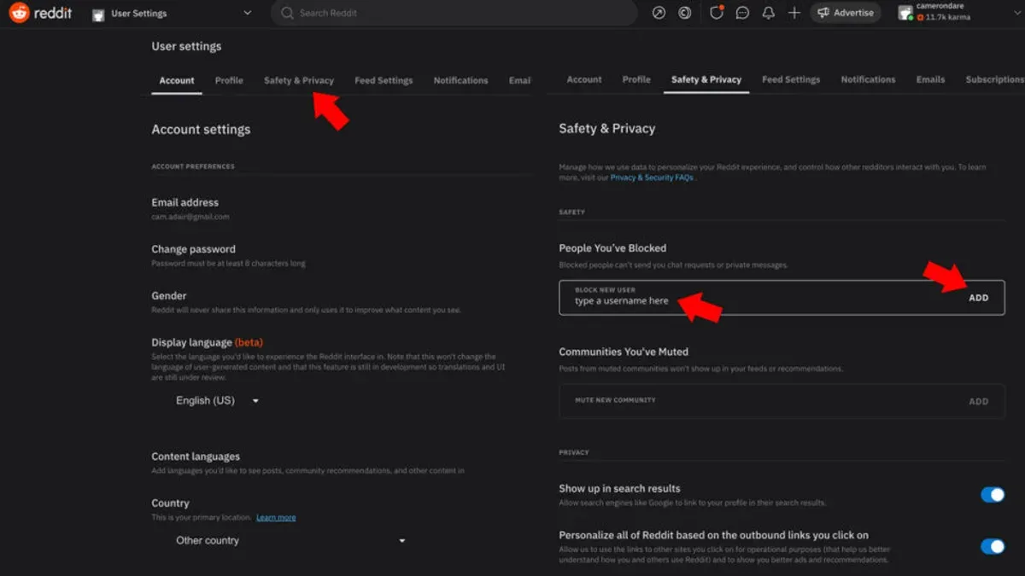Open the Privacy & Security FAQs link
Viewport: 1025px width, 576px height.
tap(652, 177)
